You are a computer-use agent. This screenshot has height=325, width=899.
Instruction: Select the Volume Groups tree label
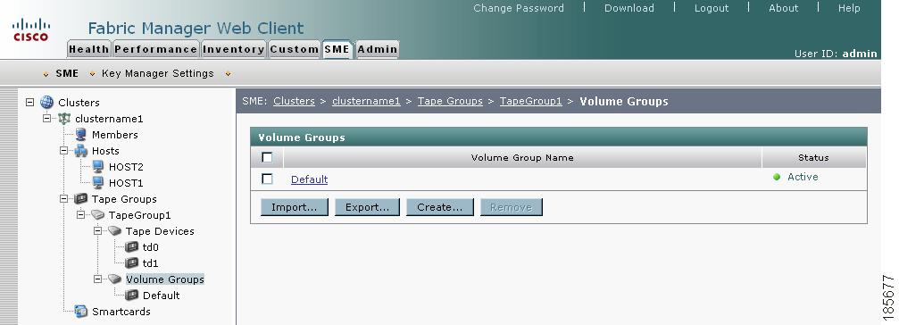point(165,279)
